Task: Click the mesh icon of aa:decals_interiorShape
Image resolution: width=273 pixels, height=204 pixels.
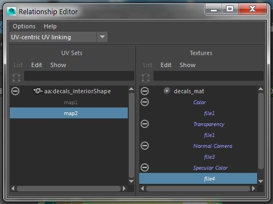Action: pyautogui.click(x=38, y=91)
